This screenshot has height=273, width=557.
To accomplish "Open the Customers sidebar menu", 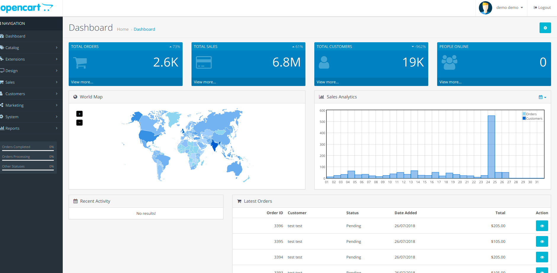I will click(30, 94).
